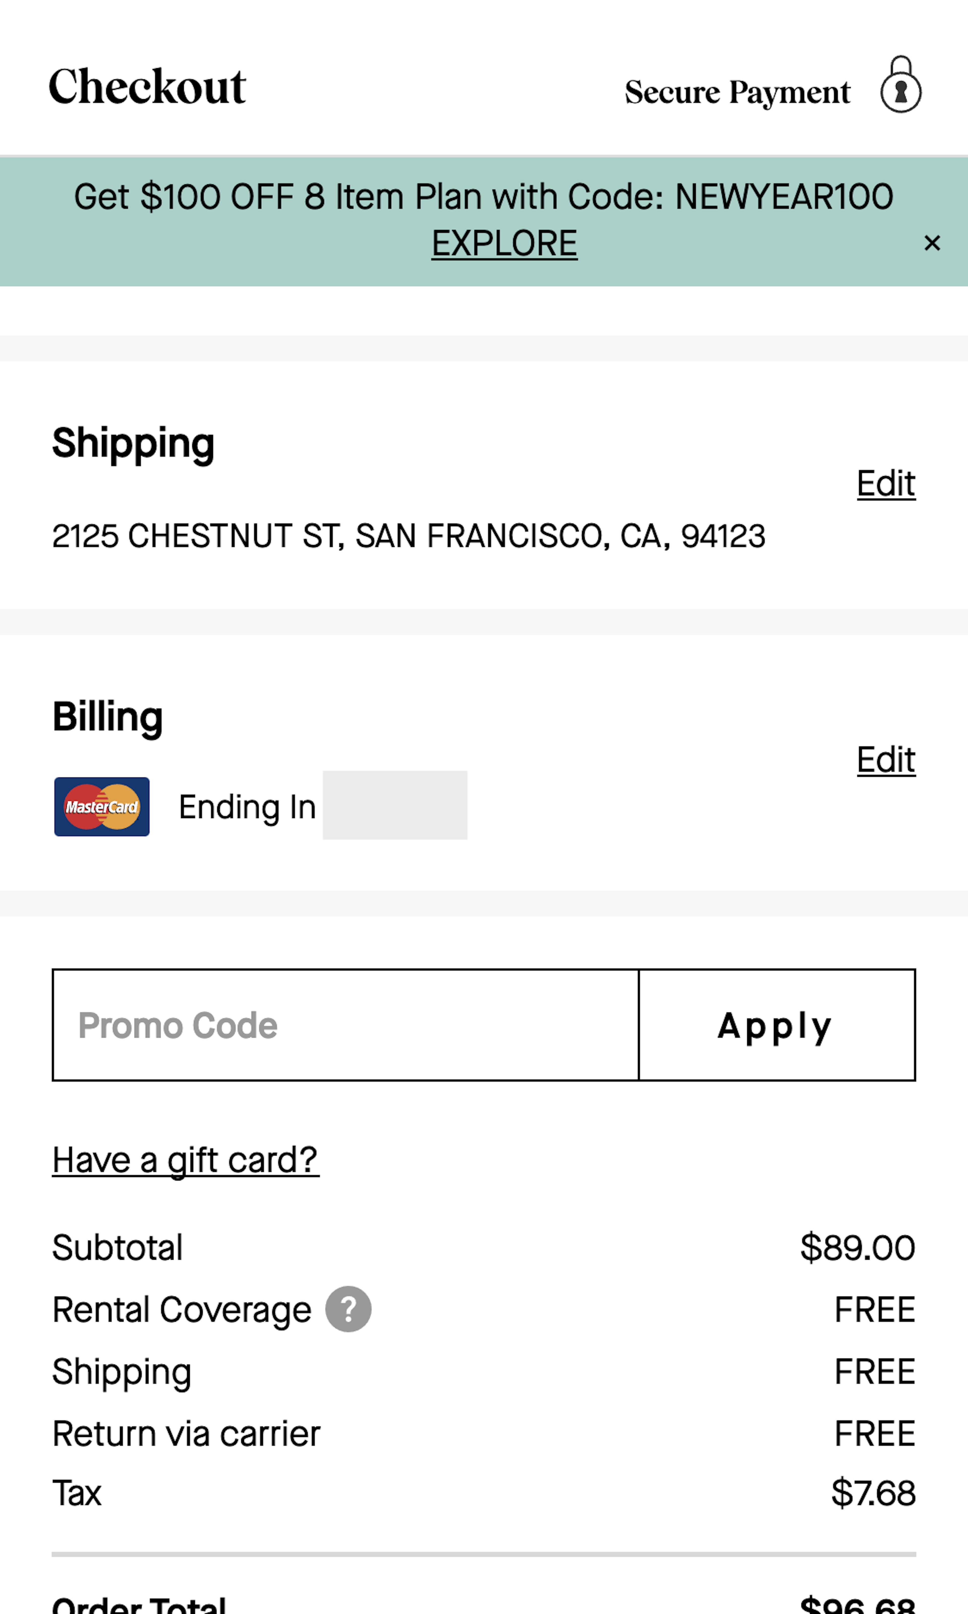Edit the shipping address
The width and height of the screenshot is (968, 1614).
(x=886, y=483)
